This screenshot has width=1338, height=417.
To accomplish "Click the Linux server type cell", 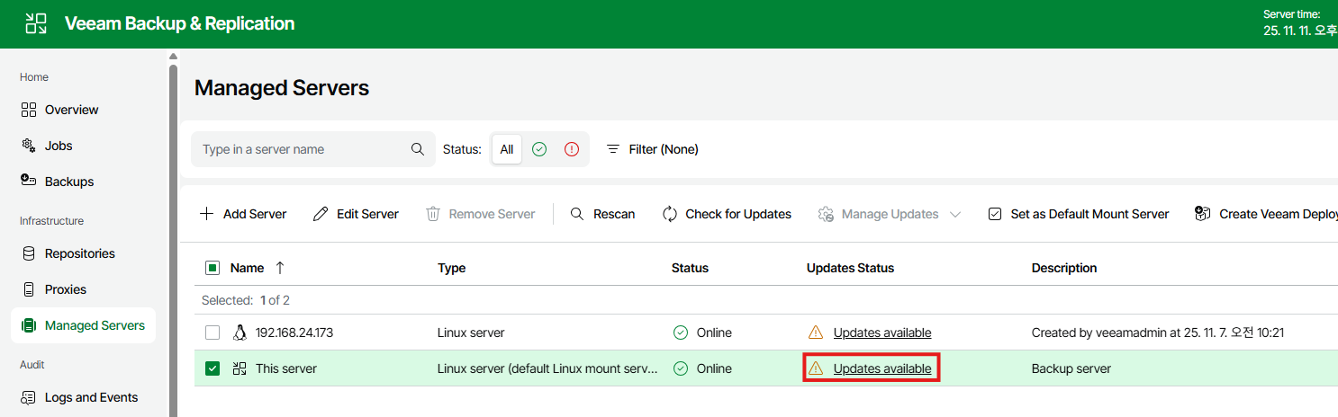I will (x=471, y=333).
